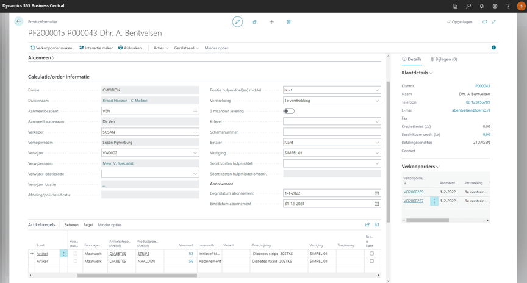This screenshot has width=527, height=283.
Task: Open email abentvelsen@demo.nl link
Action: click(471, 110)
